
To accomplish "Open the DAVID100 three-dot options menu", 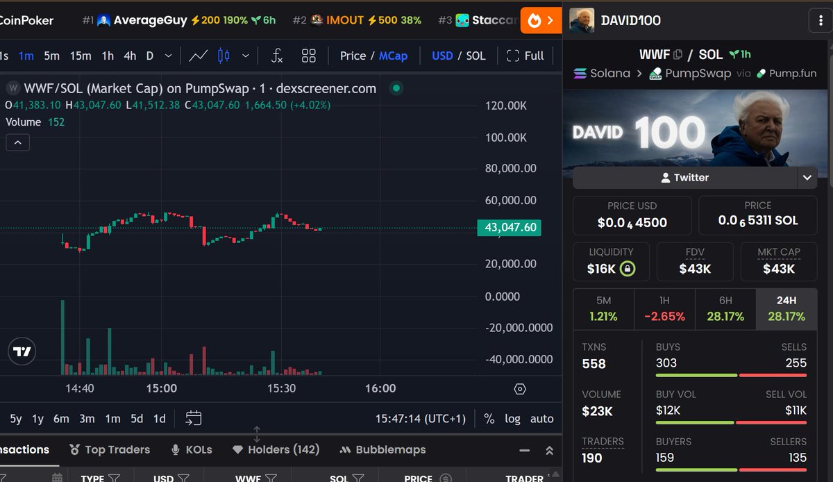I will coord(820,21).
